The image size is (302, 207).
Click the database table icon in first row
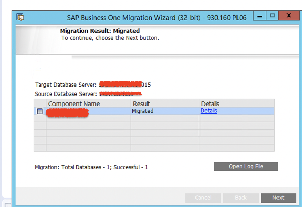point(40,111)
